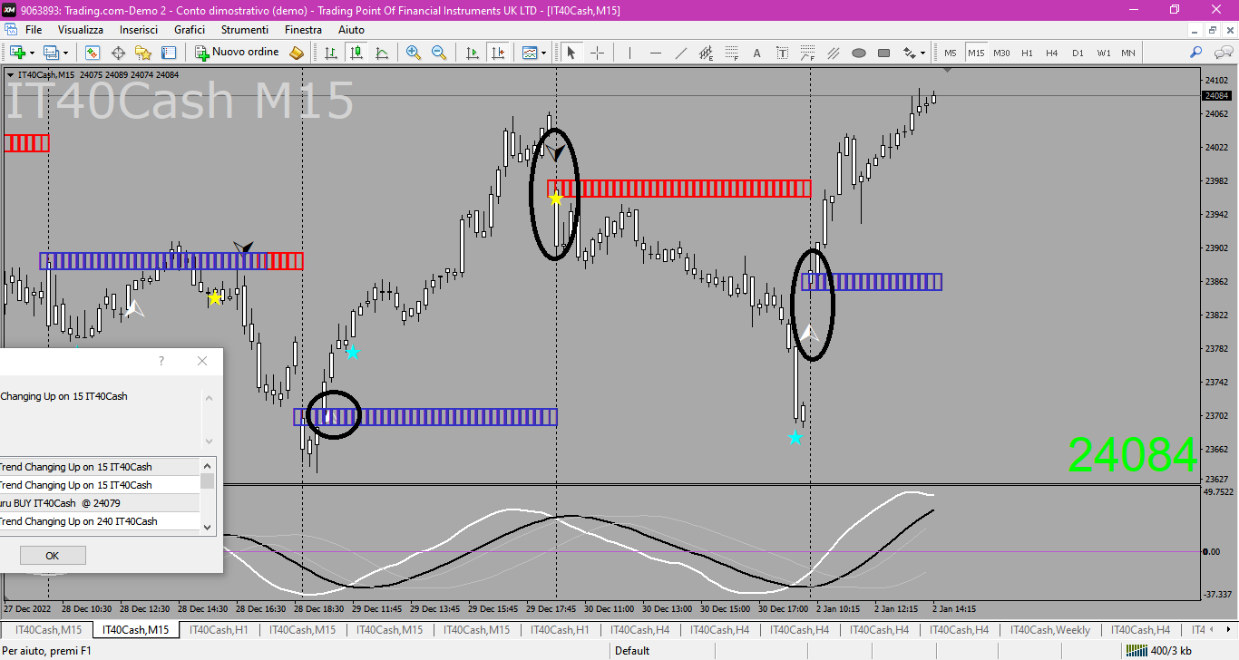Switch chart to candlesticks mode
Viewport: 1239px width, 660px height.
[x=356, y=53]
